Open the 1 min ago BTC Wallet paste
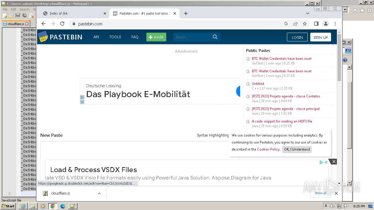Image resolution: width=374 pixels, height=210 pixels. [x=282, y=59]
